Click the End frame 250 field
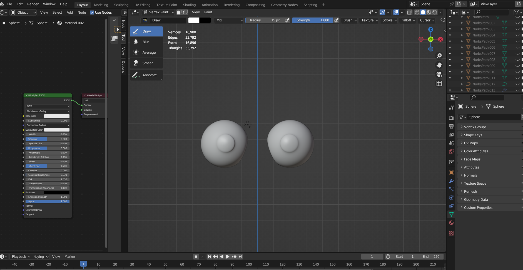Screen dimensions: 523x270 pos(431,257)
